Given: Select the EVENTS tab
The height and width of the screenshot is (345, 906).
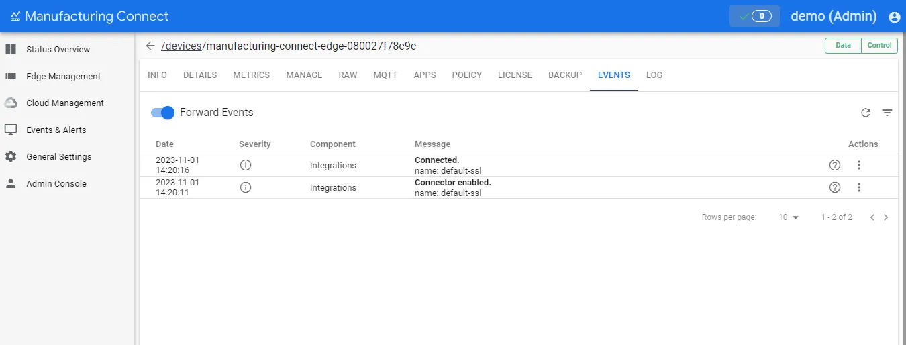Looking at the screenshot, I should (614, 75).
